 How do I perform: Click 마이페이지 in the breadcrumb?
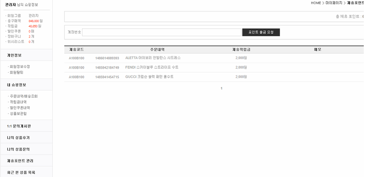334,3
